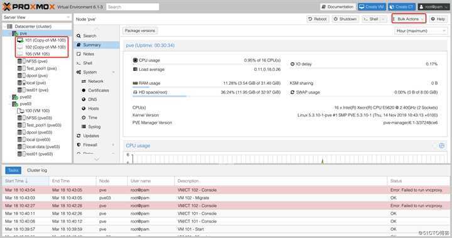Screen dimensions: 452x238
Task: Click the IO delay clock icon
Action: (293, 64)
